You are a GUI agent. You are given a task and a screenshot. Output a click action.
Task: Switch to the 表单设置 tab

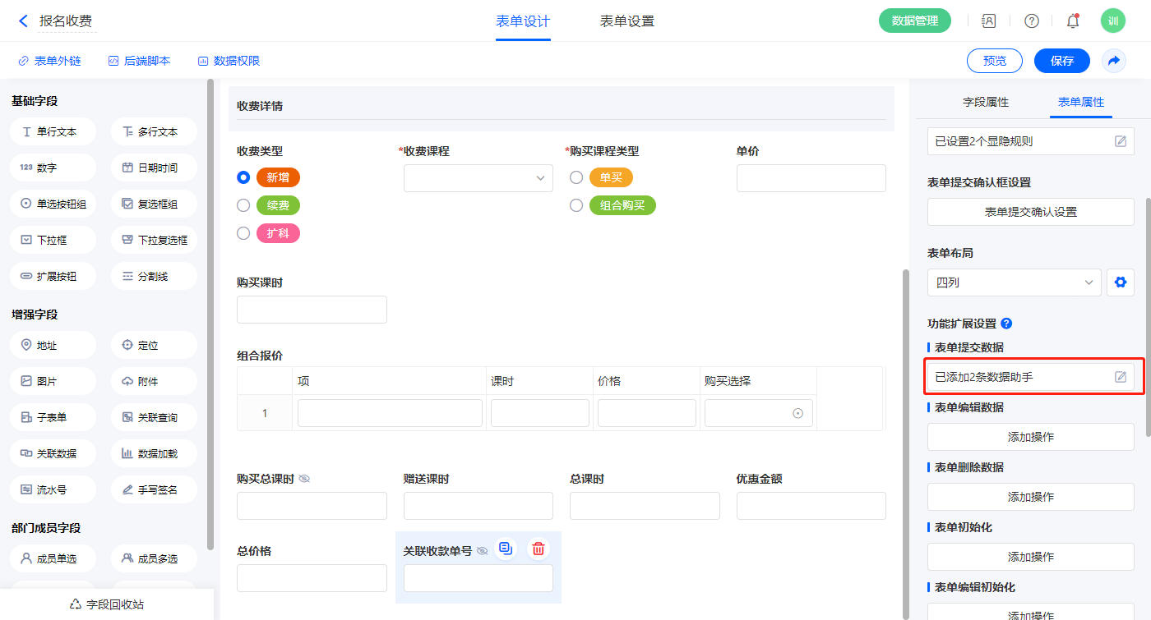tap(626, 21)
